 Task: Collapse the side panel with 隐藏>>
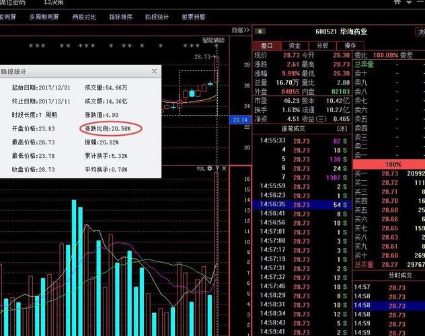[x=241, y=30]
